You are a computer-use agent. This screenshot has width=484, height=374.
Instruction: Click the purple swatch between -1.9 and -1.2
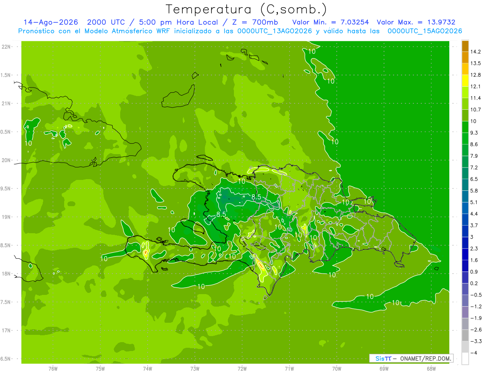pos(465,312)
